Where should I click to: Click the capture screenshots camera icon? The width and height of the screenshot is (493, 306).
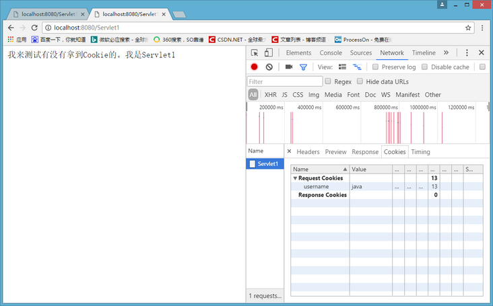click(289, 67)
